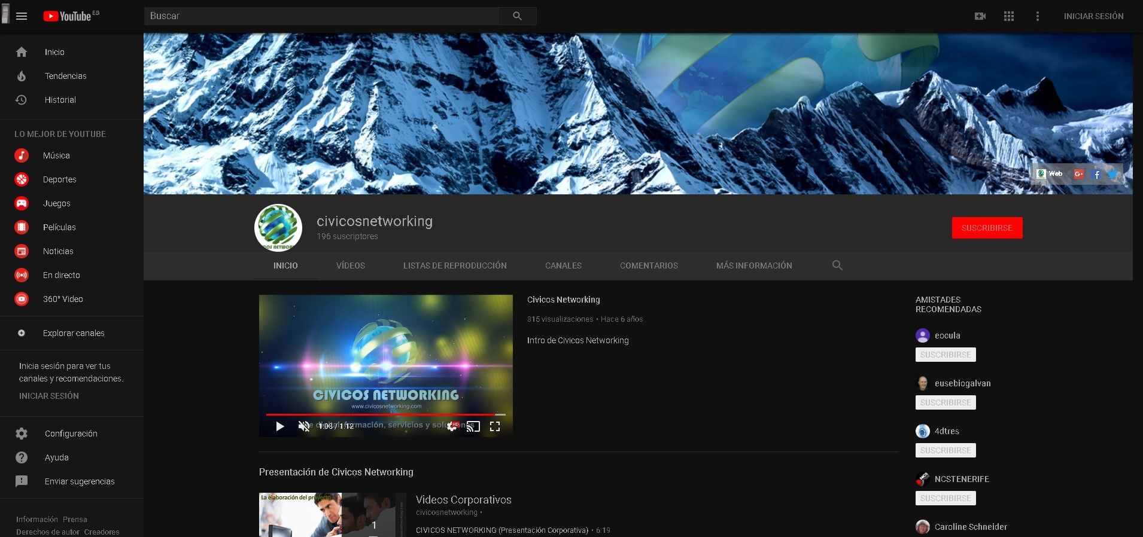The width and height of the screenshot is (1143, 537).
Task: Play the Civicos Networking intro video
Action: pyautogui.click(x=279, y=426)
